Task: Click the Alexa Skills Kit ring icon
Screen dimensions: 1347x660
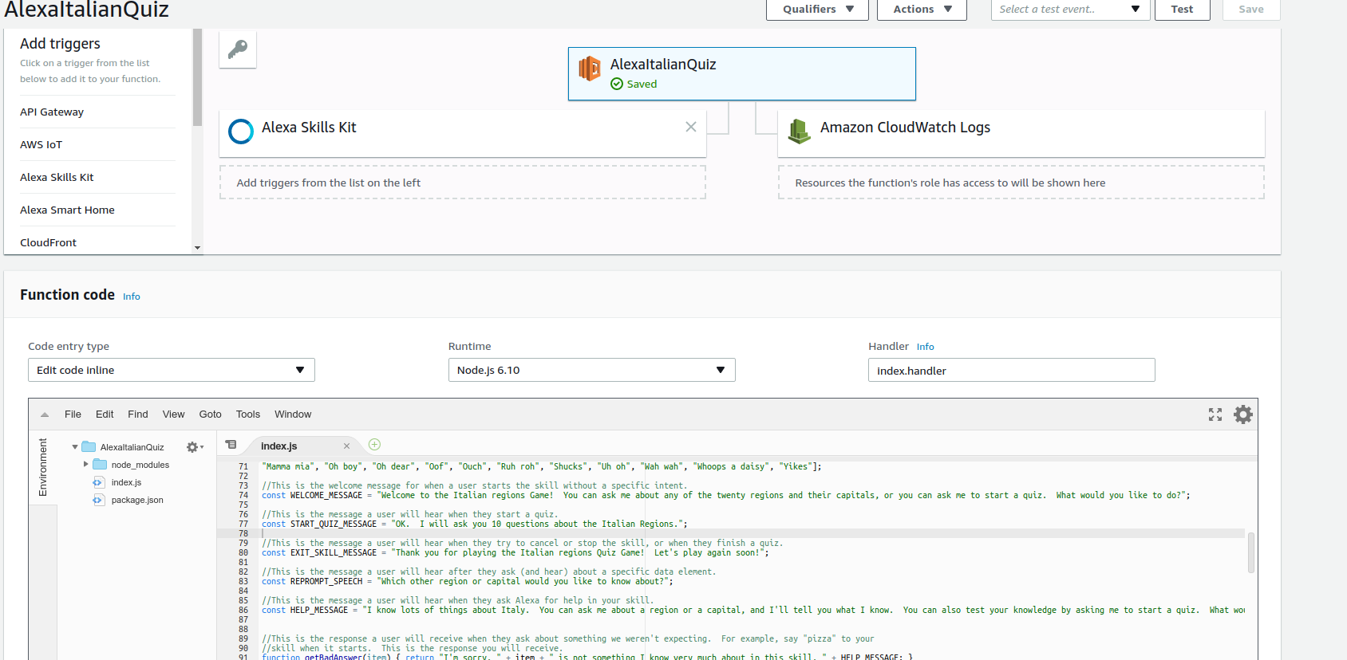Action: point(241,131)
